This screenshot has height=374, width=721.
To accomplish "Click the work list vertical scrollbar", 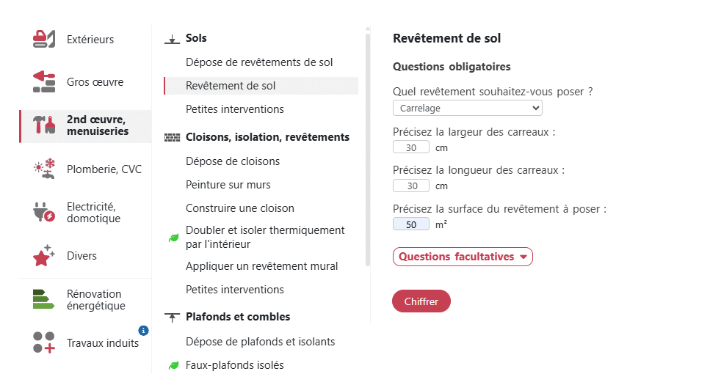I will 367,147.
